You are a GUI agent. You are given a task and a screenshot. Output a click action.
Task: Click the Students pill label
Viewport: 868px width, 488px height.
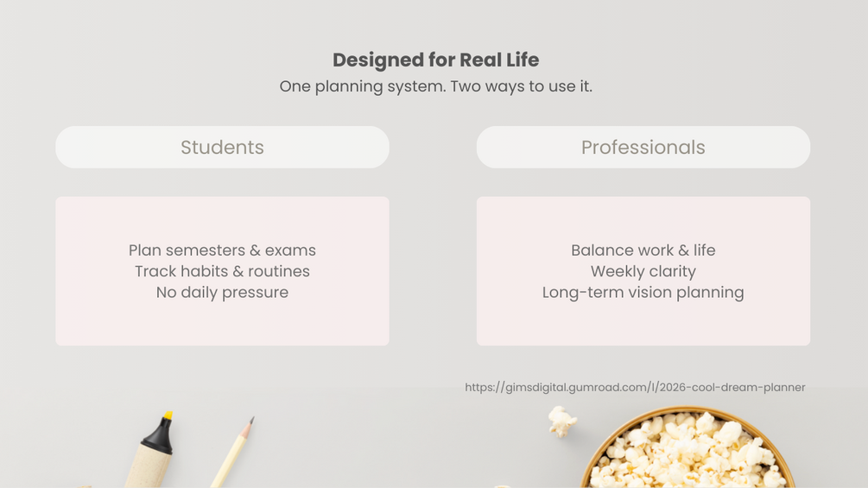(222, 148)
